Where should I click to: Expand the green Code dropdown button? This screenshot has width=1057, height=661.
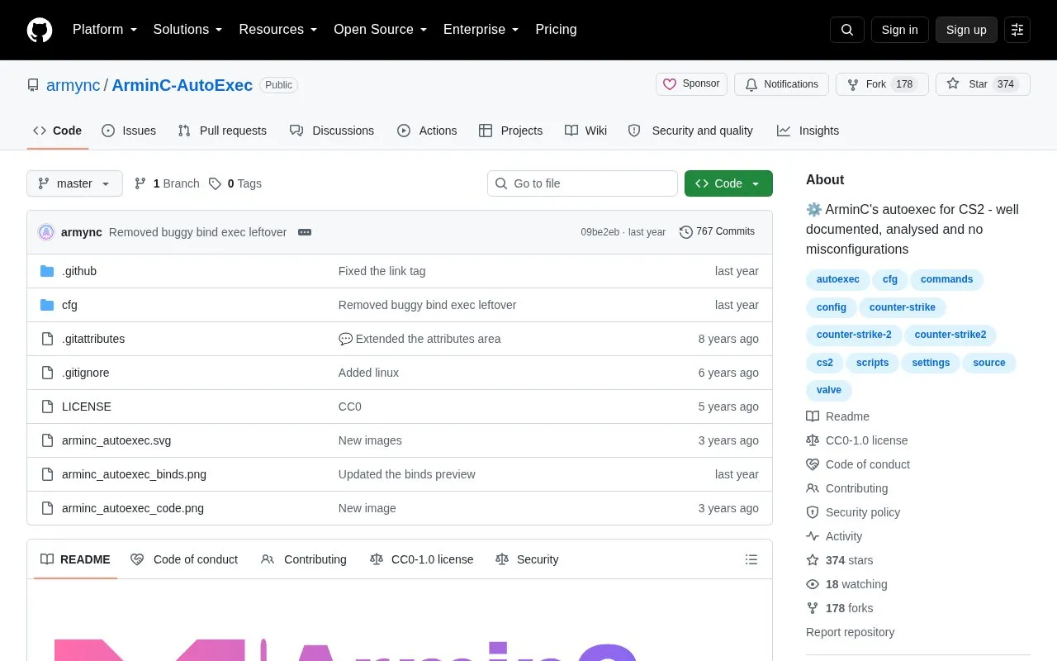point(728,183)
